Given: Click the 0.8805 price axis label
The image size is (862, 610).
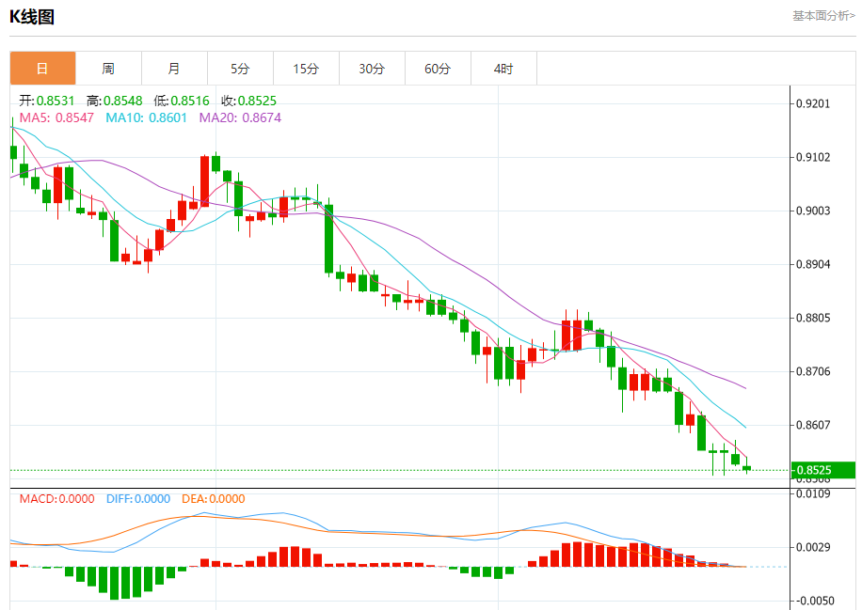Looking at the screenshot, I should point(813,318).
